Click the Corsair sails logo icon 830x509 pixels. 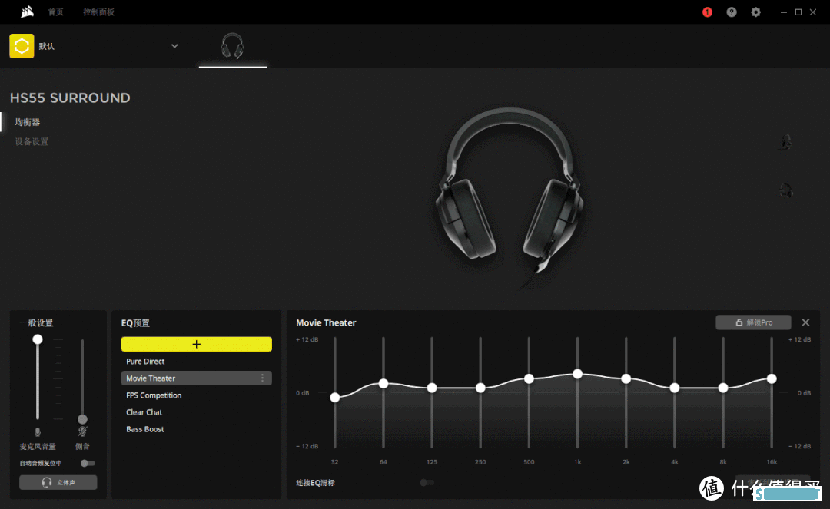[x=27, y=12]
